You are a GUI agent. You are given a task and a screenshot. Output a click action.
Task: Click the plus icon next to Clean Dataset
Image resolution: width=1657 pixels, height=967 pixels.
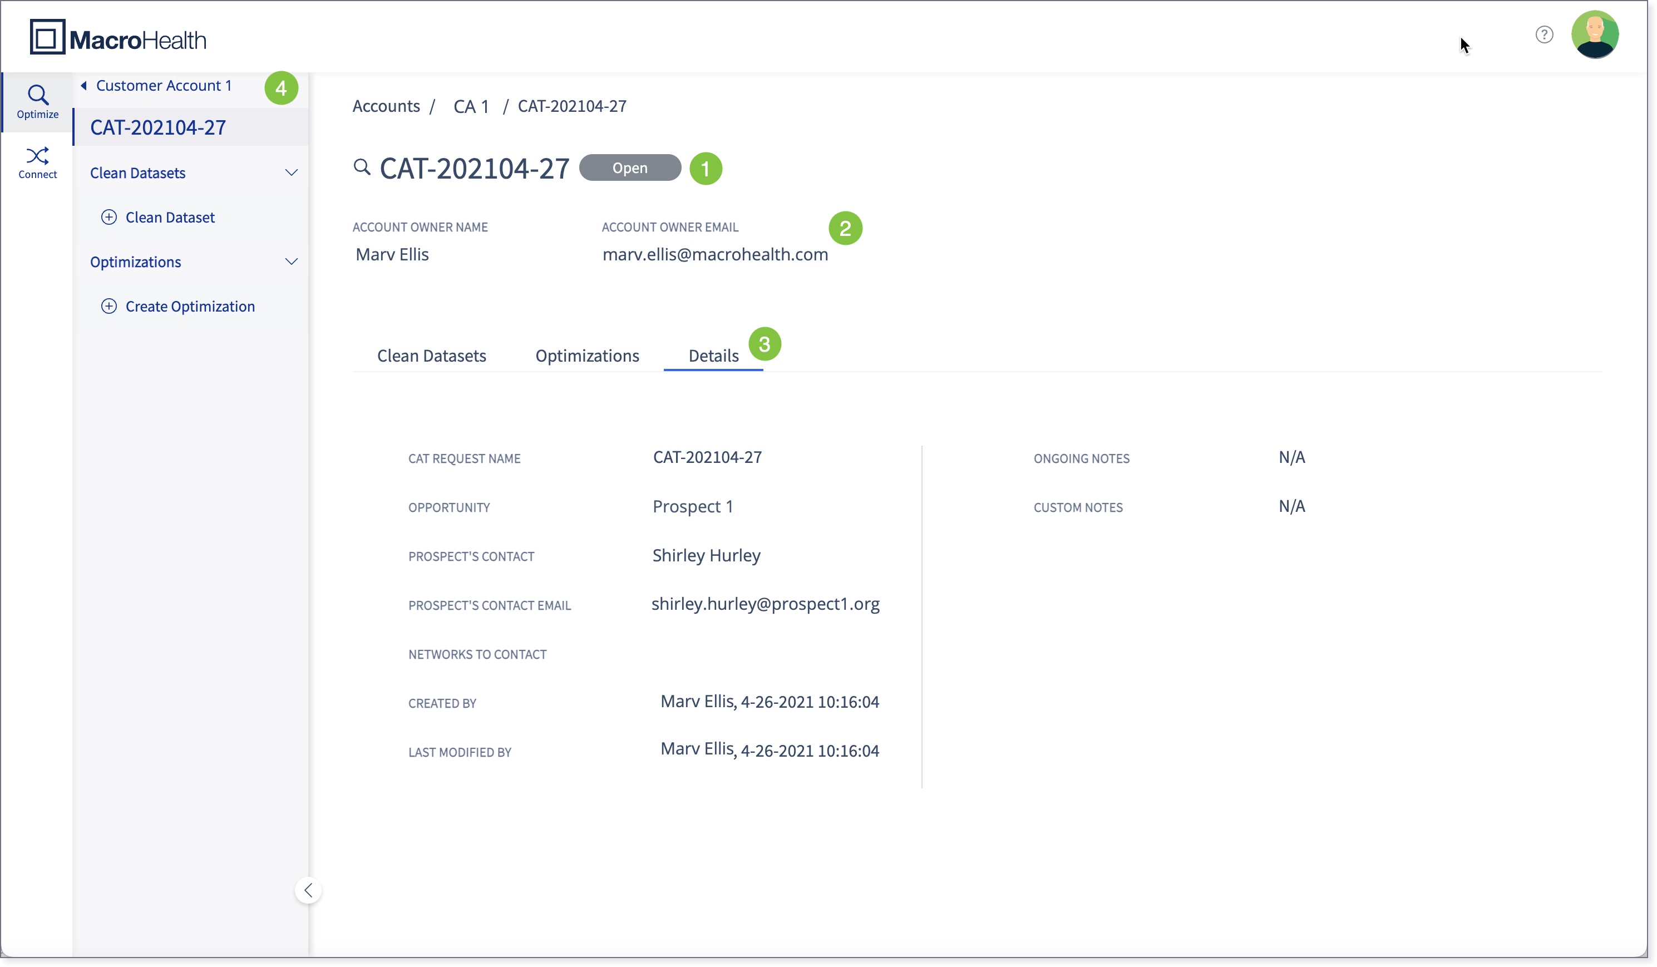(109, 217)
